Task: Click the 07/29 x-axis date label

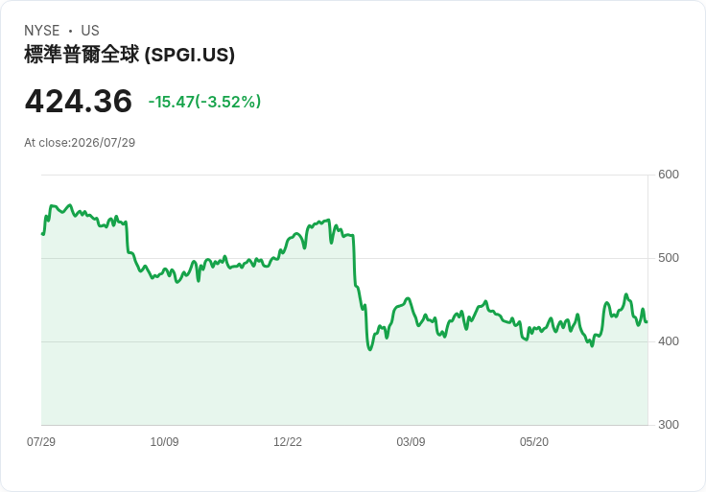Action: click(41, 442)
